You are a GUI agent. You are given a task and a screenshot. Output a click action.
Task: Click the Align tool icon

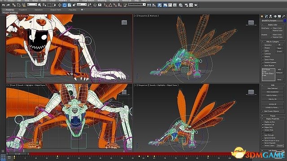(154, 5)
